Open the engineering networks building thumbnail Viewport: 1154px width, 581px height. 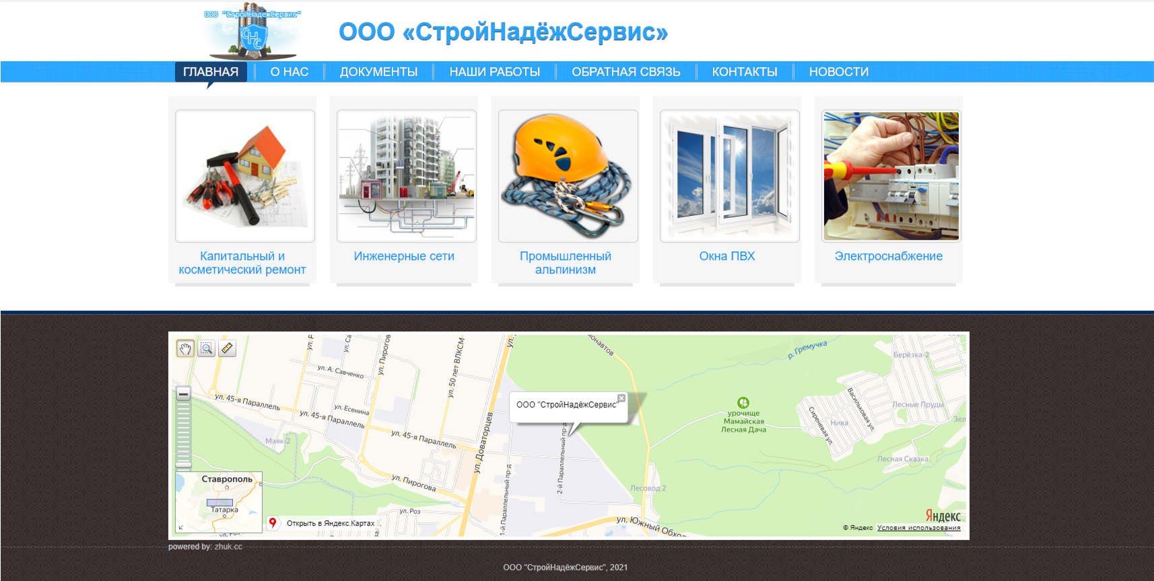coord(407,176)
